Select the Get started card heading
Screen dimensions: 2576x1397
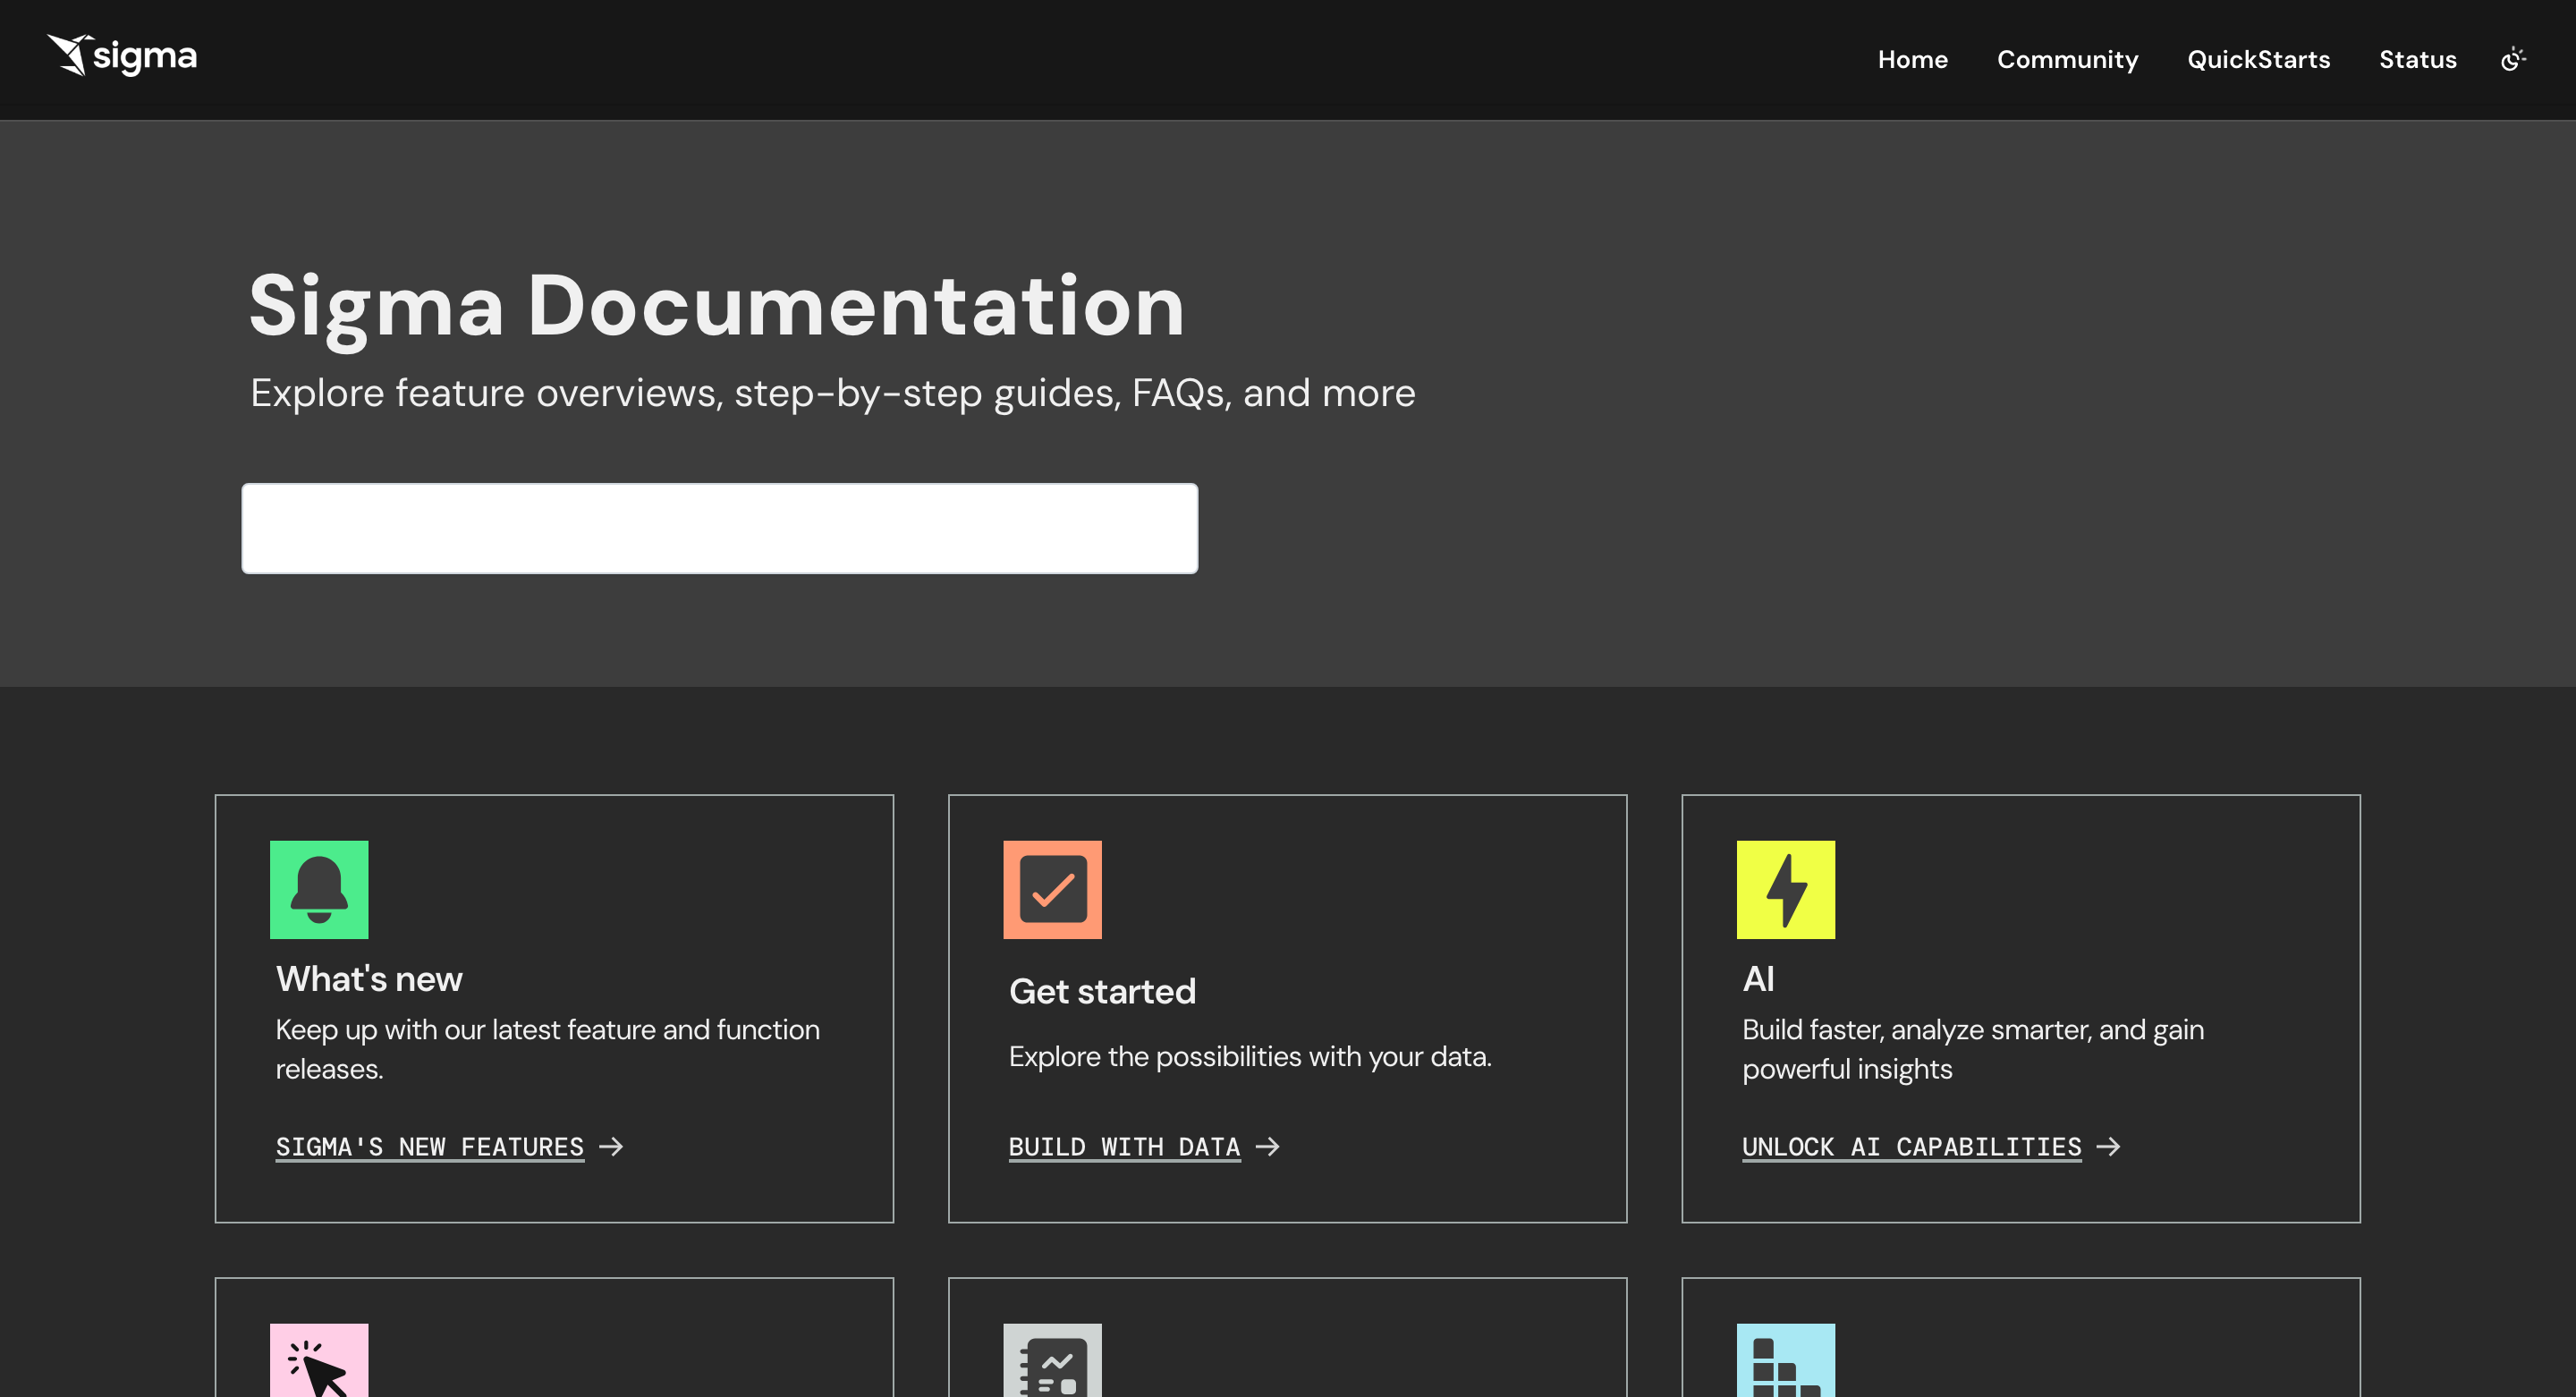(x=1102, y=991)
